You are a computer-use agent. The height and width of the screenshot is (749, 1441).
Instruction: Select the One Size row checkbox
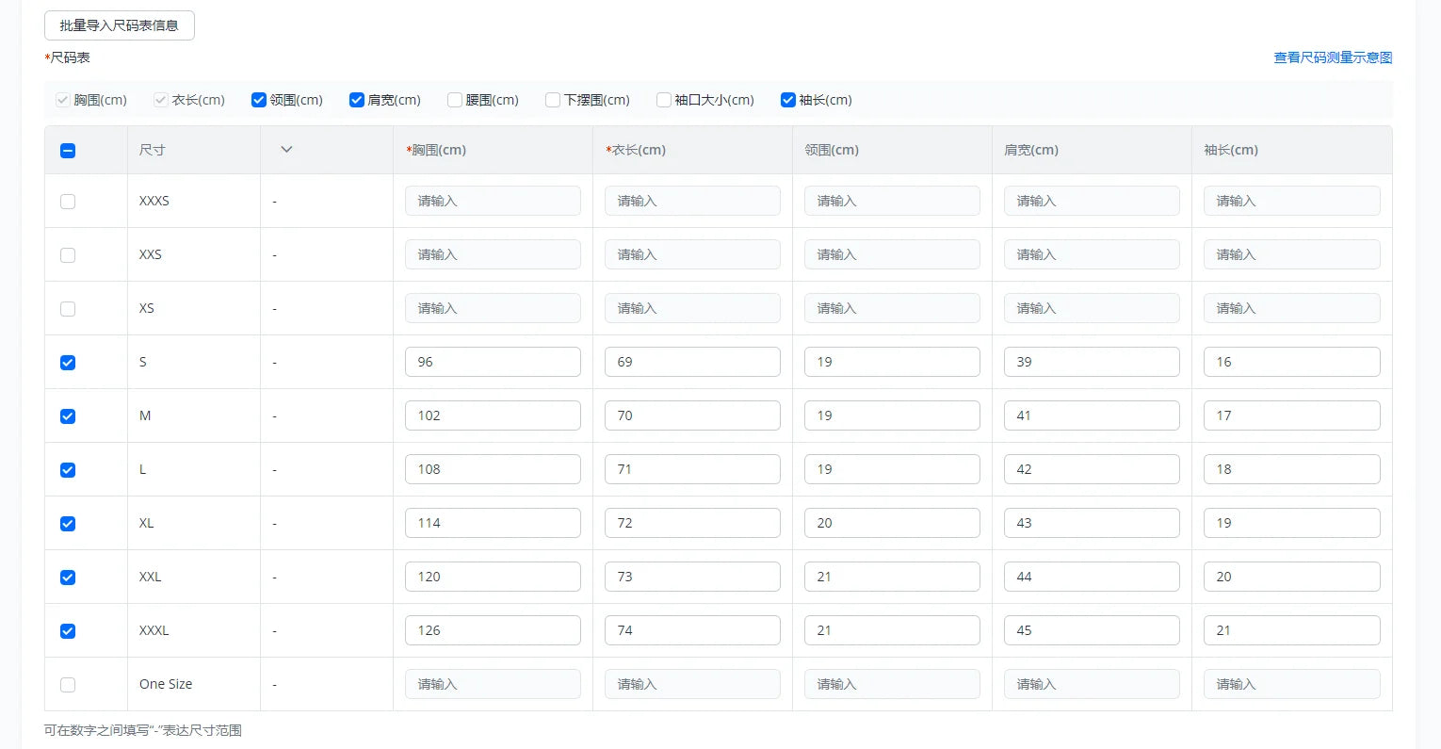[68, 685]
